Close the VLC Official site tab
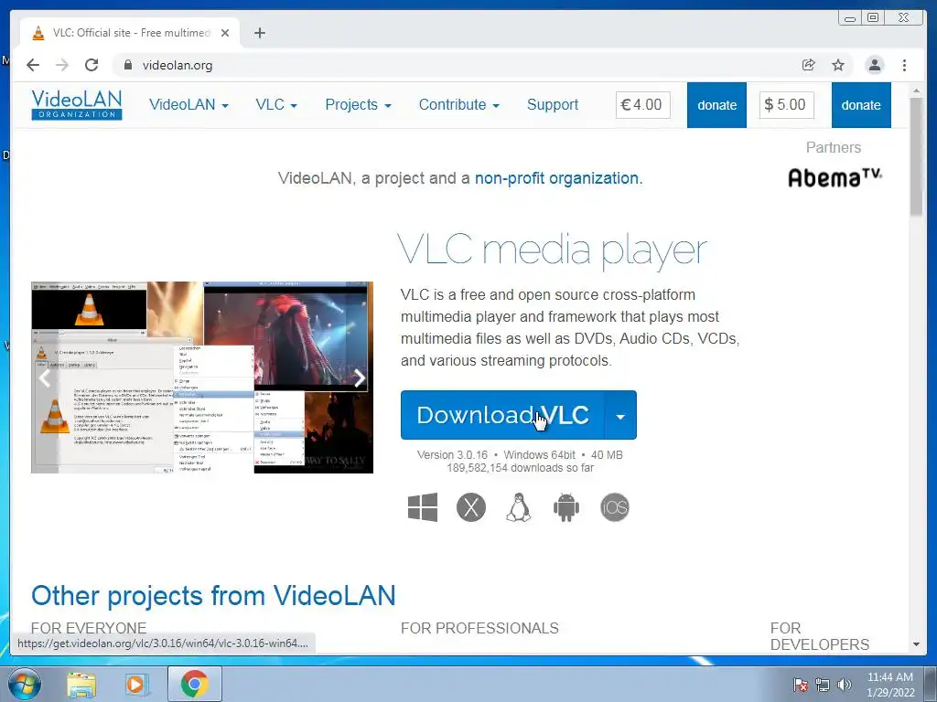 pos(225,33)
